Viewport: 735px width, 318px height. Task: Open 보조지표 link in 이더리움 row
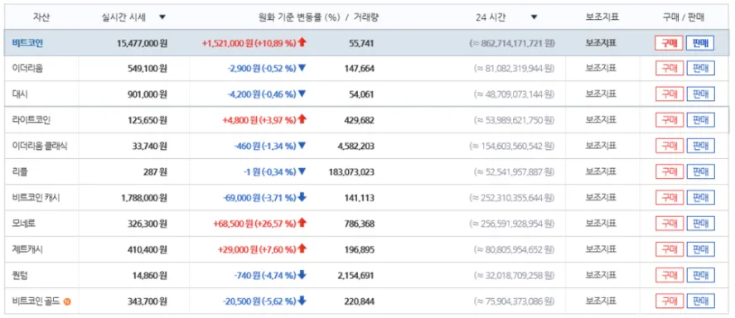[601, 69]
